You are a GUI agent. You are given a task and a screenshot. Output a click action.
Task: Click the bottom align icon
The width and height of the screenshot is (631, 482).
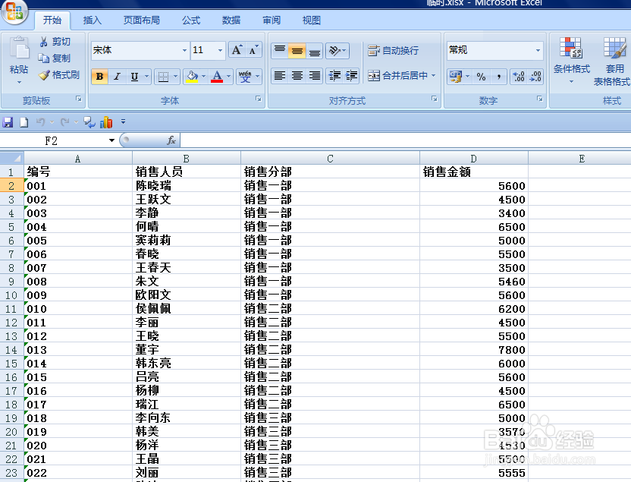(x=314, y=50)
